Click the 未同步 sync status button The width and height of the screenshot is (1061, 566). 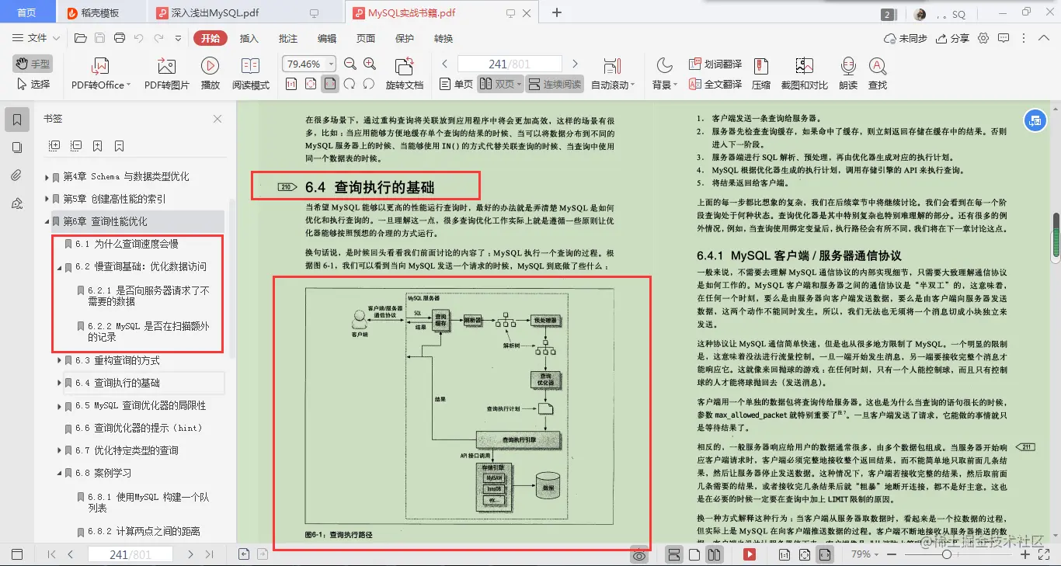tap(906, 38)
